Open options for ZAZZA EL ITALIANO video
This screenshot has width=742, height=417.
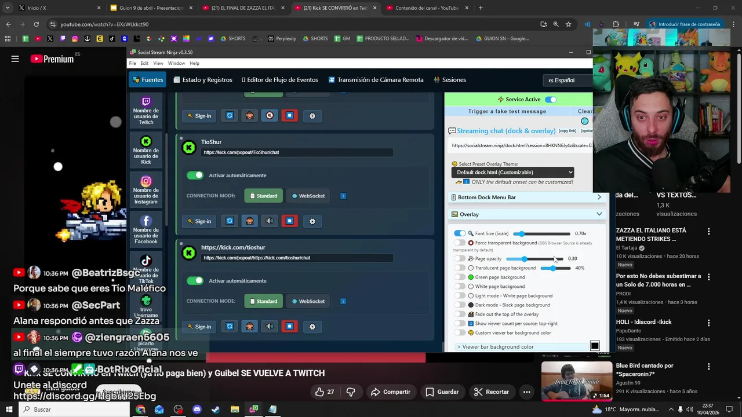[x=708, y=232]
